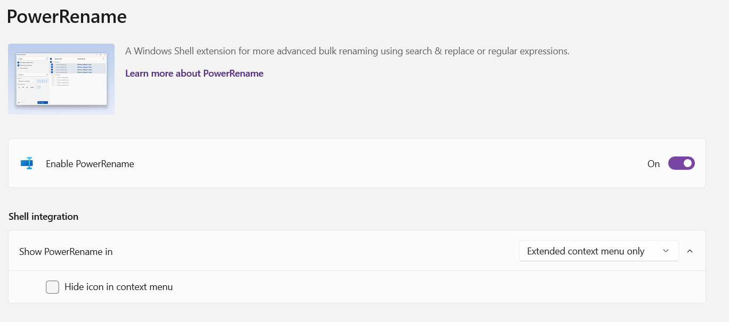729x322 pixels.
Task: Follow the Learn more about PowerRename link
Action: tap(194, 73)
